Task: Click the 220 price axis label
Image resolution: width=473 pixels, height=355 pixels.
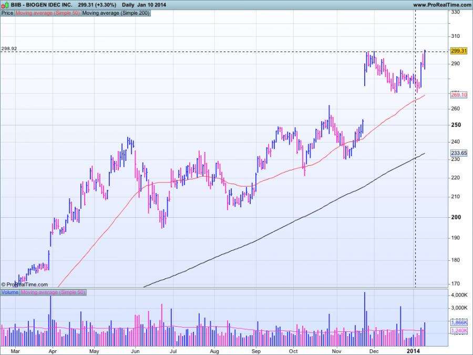Action: pos(456,178)
